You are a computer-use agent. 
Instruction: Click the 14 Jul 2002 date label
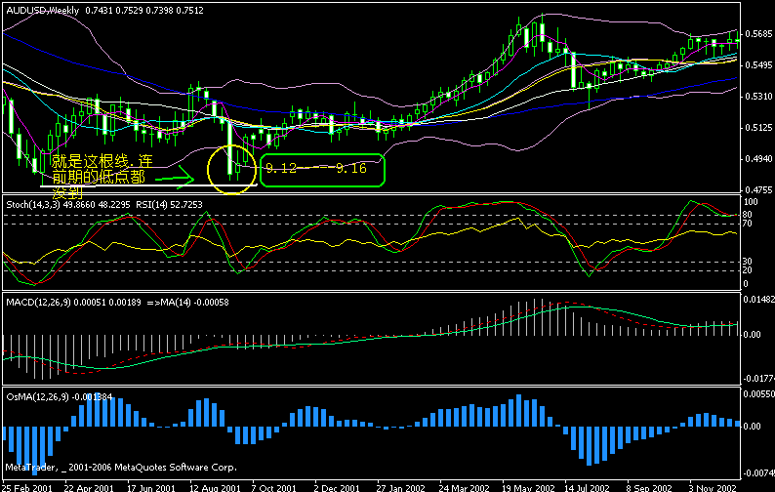click(588, 488)
